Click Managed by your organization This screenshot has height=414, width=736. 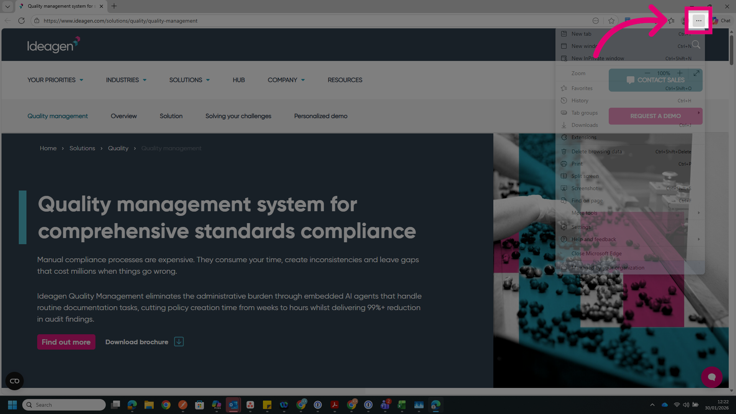[x=630, y=268]
